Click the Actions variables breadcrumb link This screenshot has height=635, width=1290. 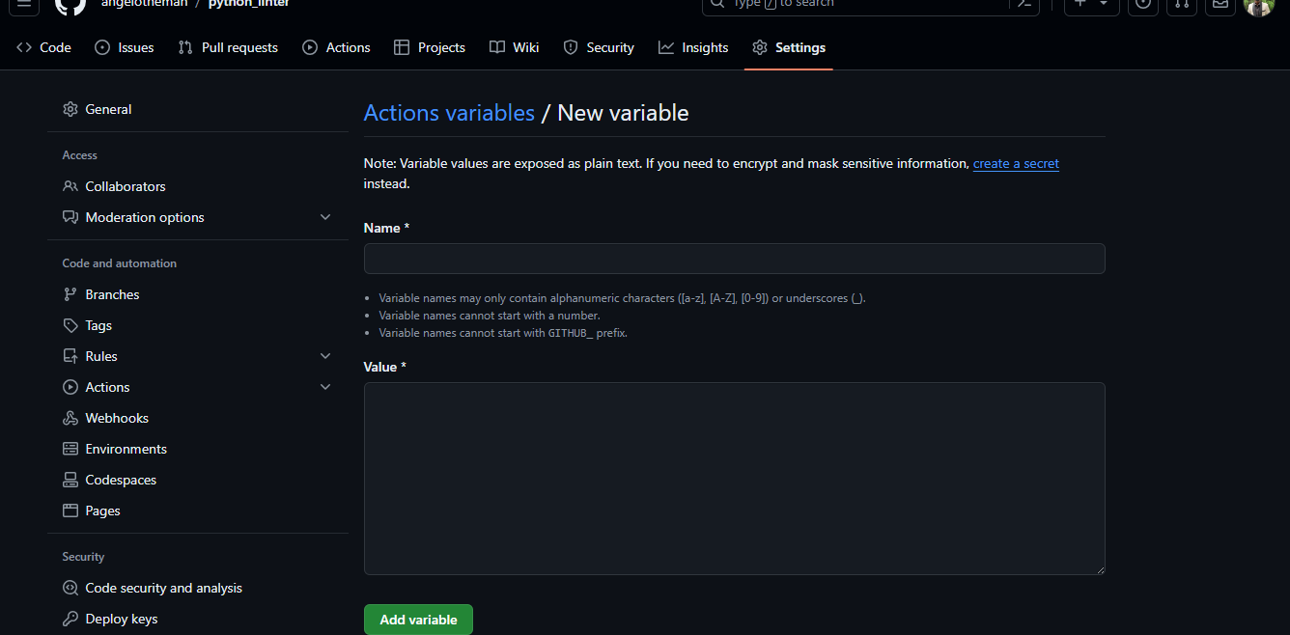(449, 113)
